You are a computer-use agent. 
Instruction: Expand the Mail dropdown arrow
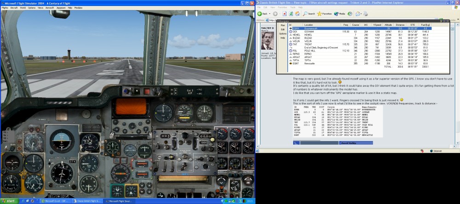click(x=361, y=14)
